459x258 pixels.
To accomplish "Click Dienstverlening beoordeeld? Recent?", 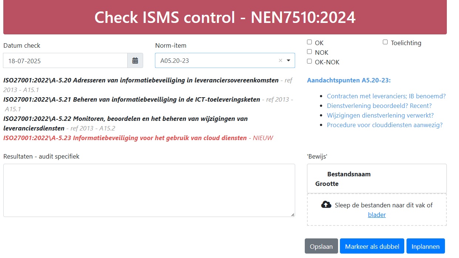I will pyautogui.click(x=379, y=106).
